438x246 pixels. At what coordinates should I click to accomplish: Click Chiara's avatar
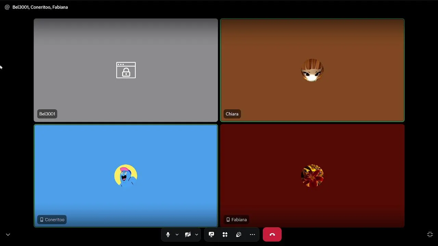(312, 70)
